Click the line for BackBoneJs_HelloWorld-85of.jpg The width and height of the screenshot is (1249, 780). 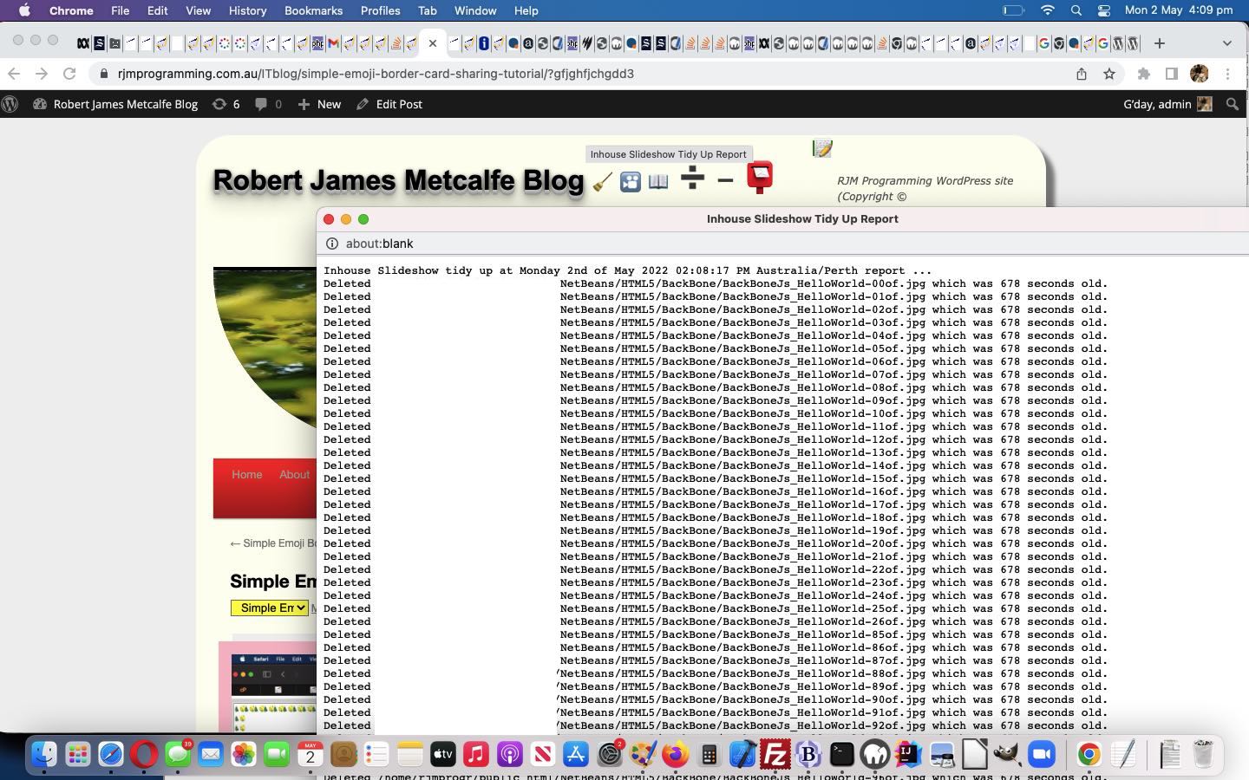(716, 634)
